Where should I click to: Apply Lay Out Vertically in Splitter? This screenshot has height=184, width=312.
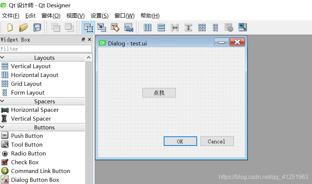pos(188,27)
